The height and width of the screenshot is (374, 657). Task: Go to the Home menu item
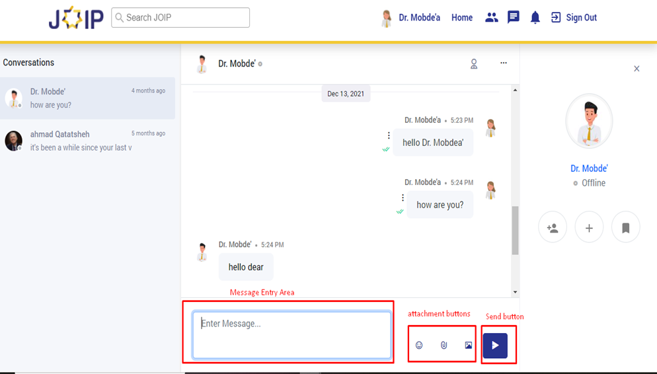pos(462,18)
